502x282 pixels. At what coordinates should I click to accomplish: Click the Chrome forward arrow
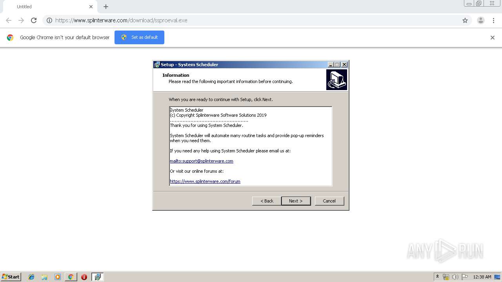click(21, 20)
